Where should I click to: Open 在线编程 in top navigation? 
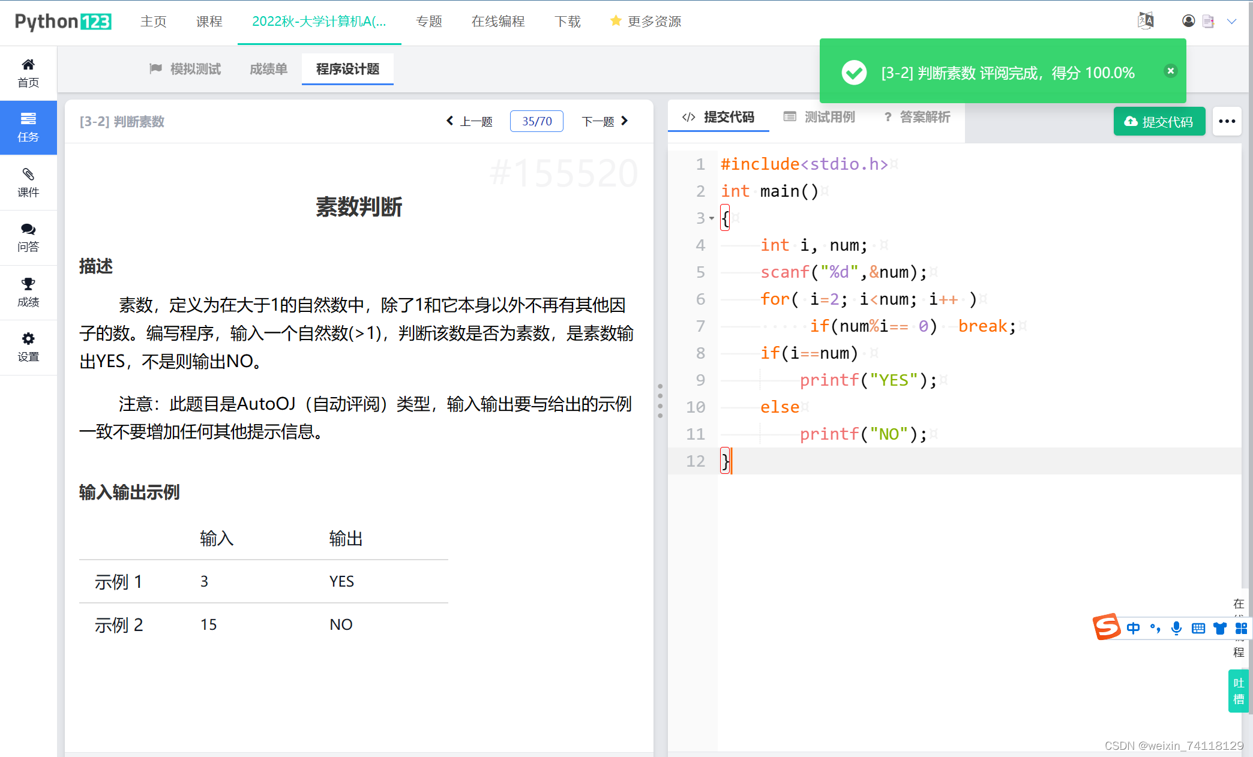(498, 22)
